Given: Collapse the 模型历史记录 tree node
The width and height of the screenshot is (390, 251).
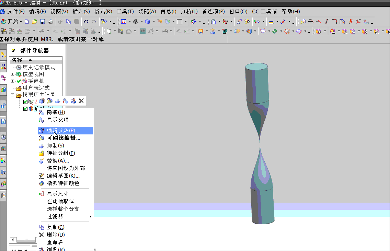Looking at the screenshot, I should pyautogui.click(x=12, y=95).
